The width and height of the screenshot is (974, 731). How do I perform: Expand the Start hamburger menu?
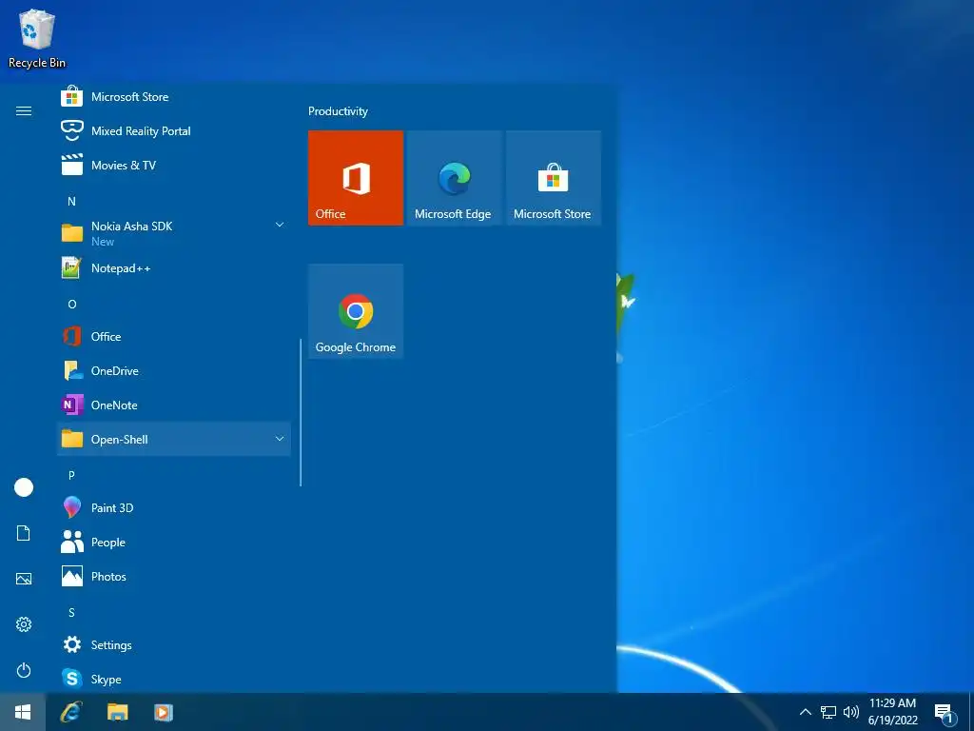click(24, 110)
